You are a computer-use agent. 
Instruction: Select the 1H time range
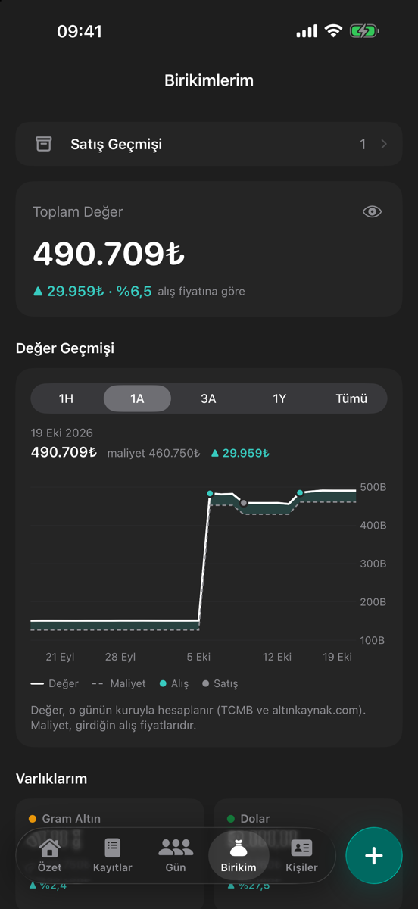(66, 398)
